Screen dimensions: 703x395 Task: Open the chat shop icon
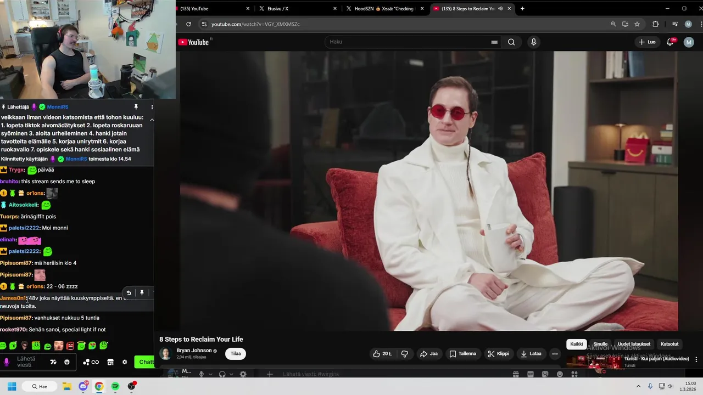click(110, 362)
